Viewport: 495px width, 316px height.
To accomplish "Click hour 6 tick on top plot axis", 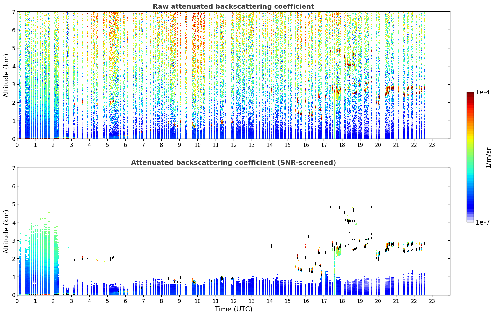I will click(x=125, y=145).
